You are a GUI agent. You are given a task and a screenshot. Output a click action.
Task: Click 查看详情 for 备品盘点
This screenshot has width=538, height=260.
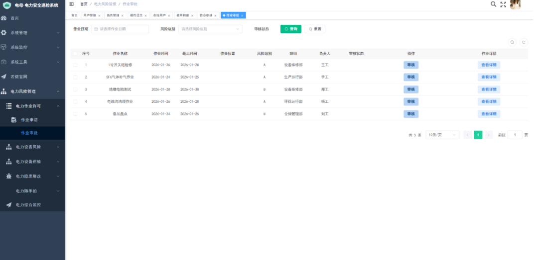pos(489,114)
